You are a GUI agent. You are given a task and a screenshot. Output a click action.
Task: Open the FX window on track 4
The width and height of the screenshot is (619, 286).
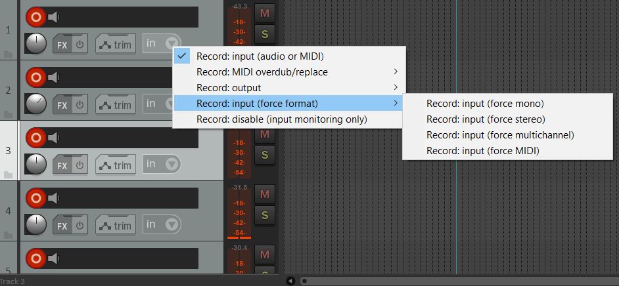tap(62, 226)
